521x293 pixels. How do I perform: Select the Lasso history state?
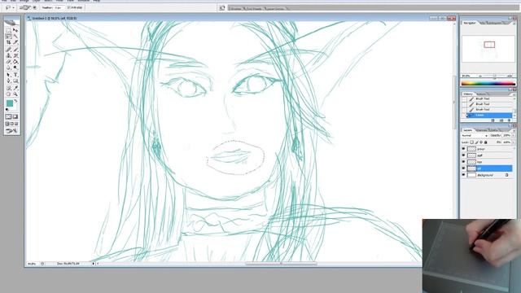(x=489, y=116)
